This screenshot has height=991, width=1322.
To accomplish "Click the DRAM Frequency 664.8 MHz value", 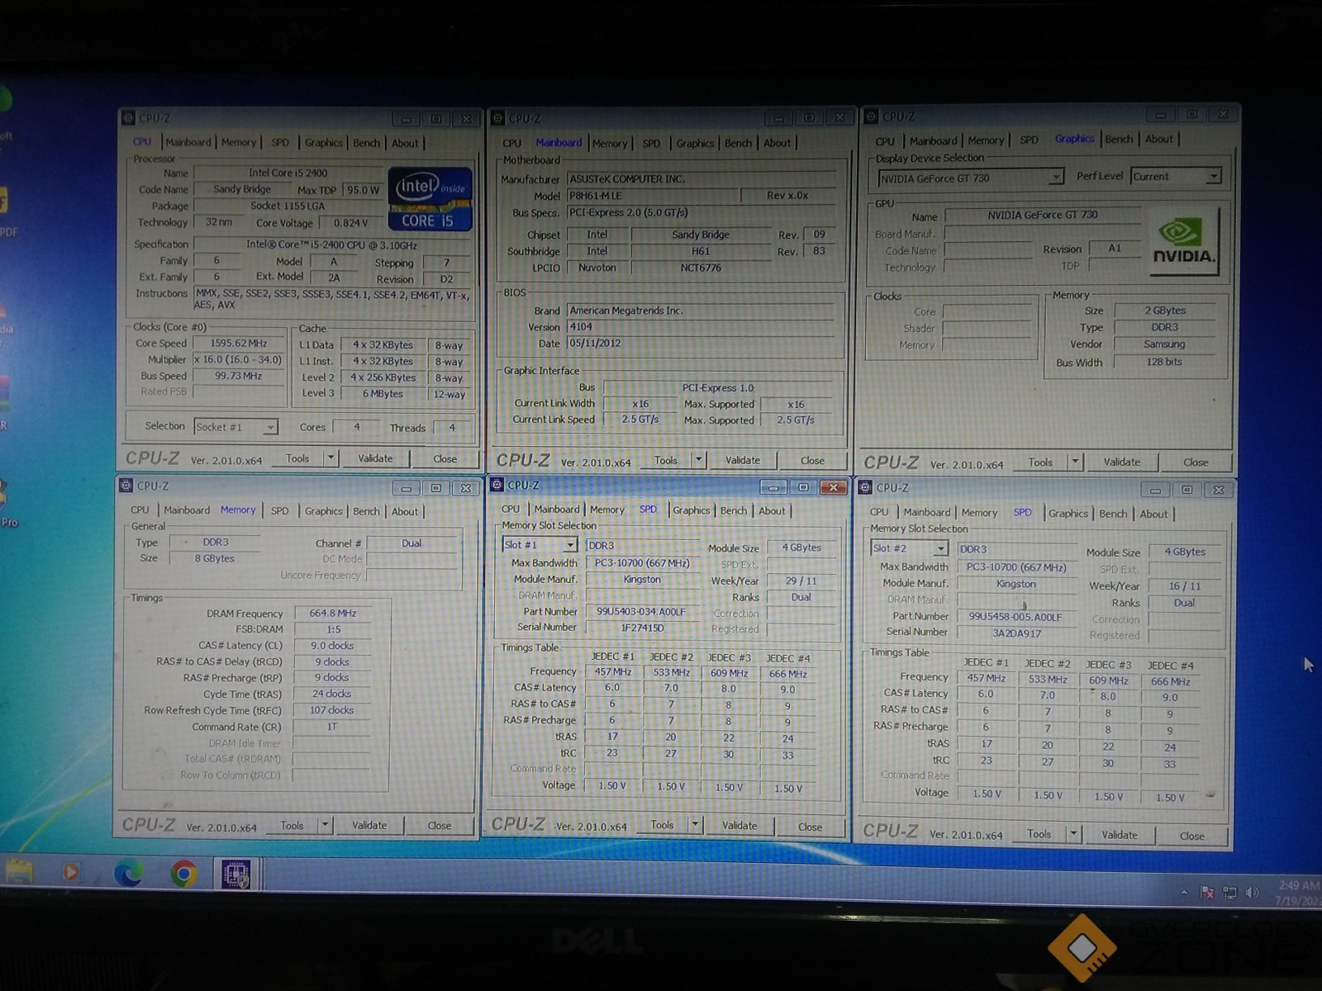I will pyautogui.click(x=332, y=613).
